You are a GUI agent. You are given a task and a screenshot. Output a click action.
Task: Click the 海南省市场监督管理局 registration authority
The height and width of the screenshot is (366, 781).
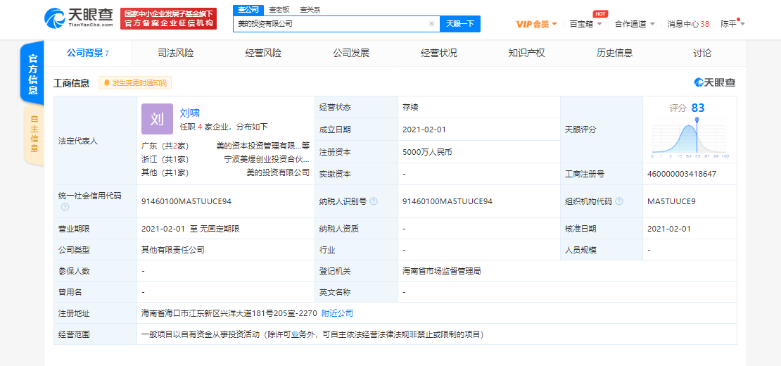click(442, 271)
